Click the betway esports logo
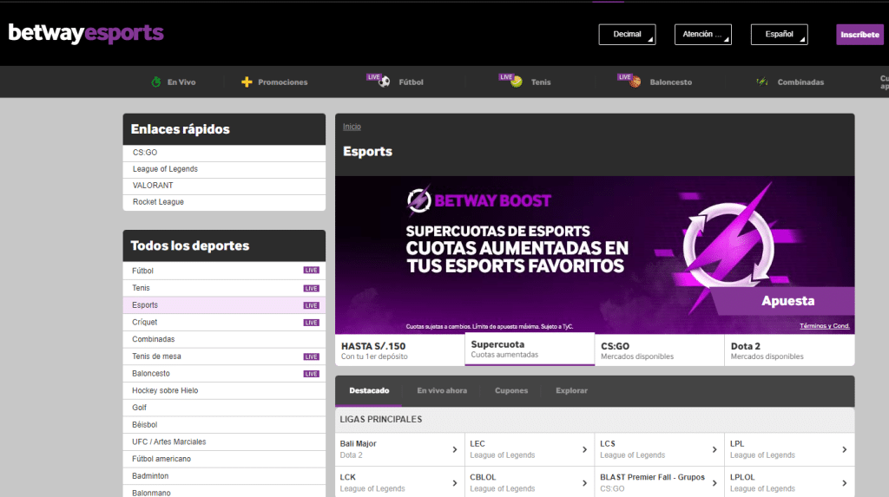The width and height of the screenshot is (889, 497). coord(86,34)
